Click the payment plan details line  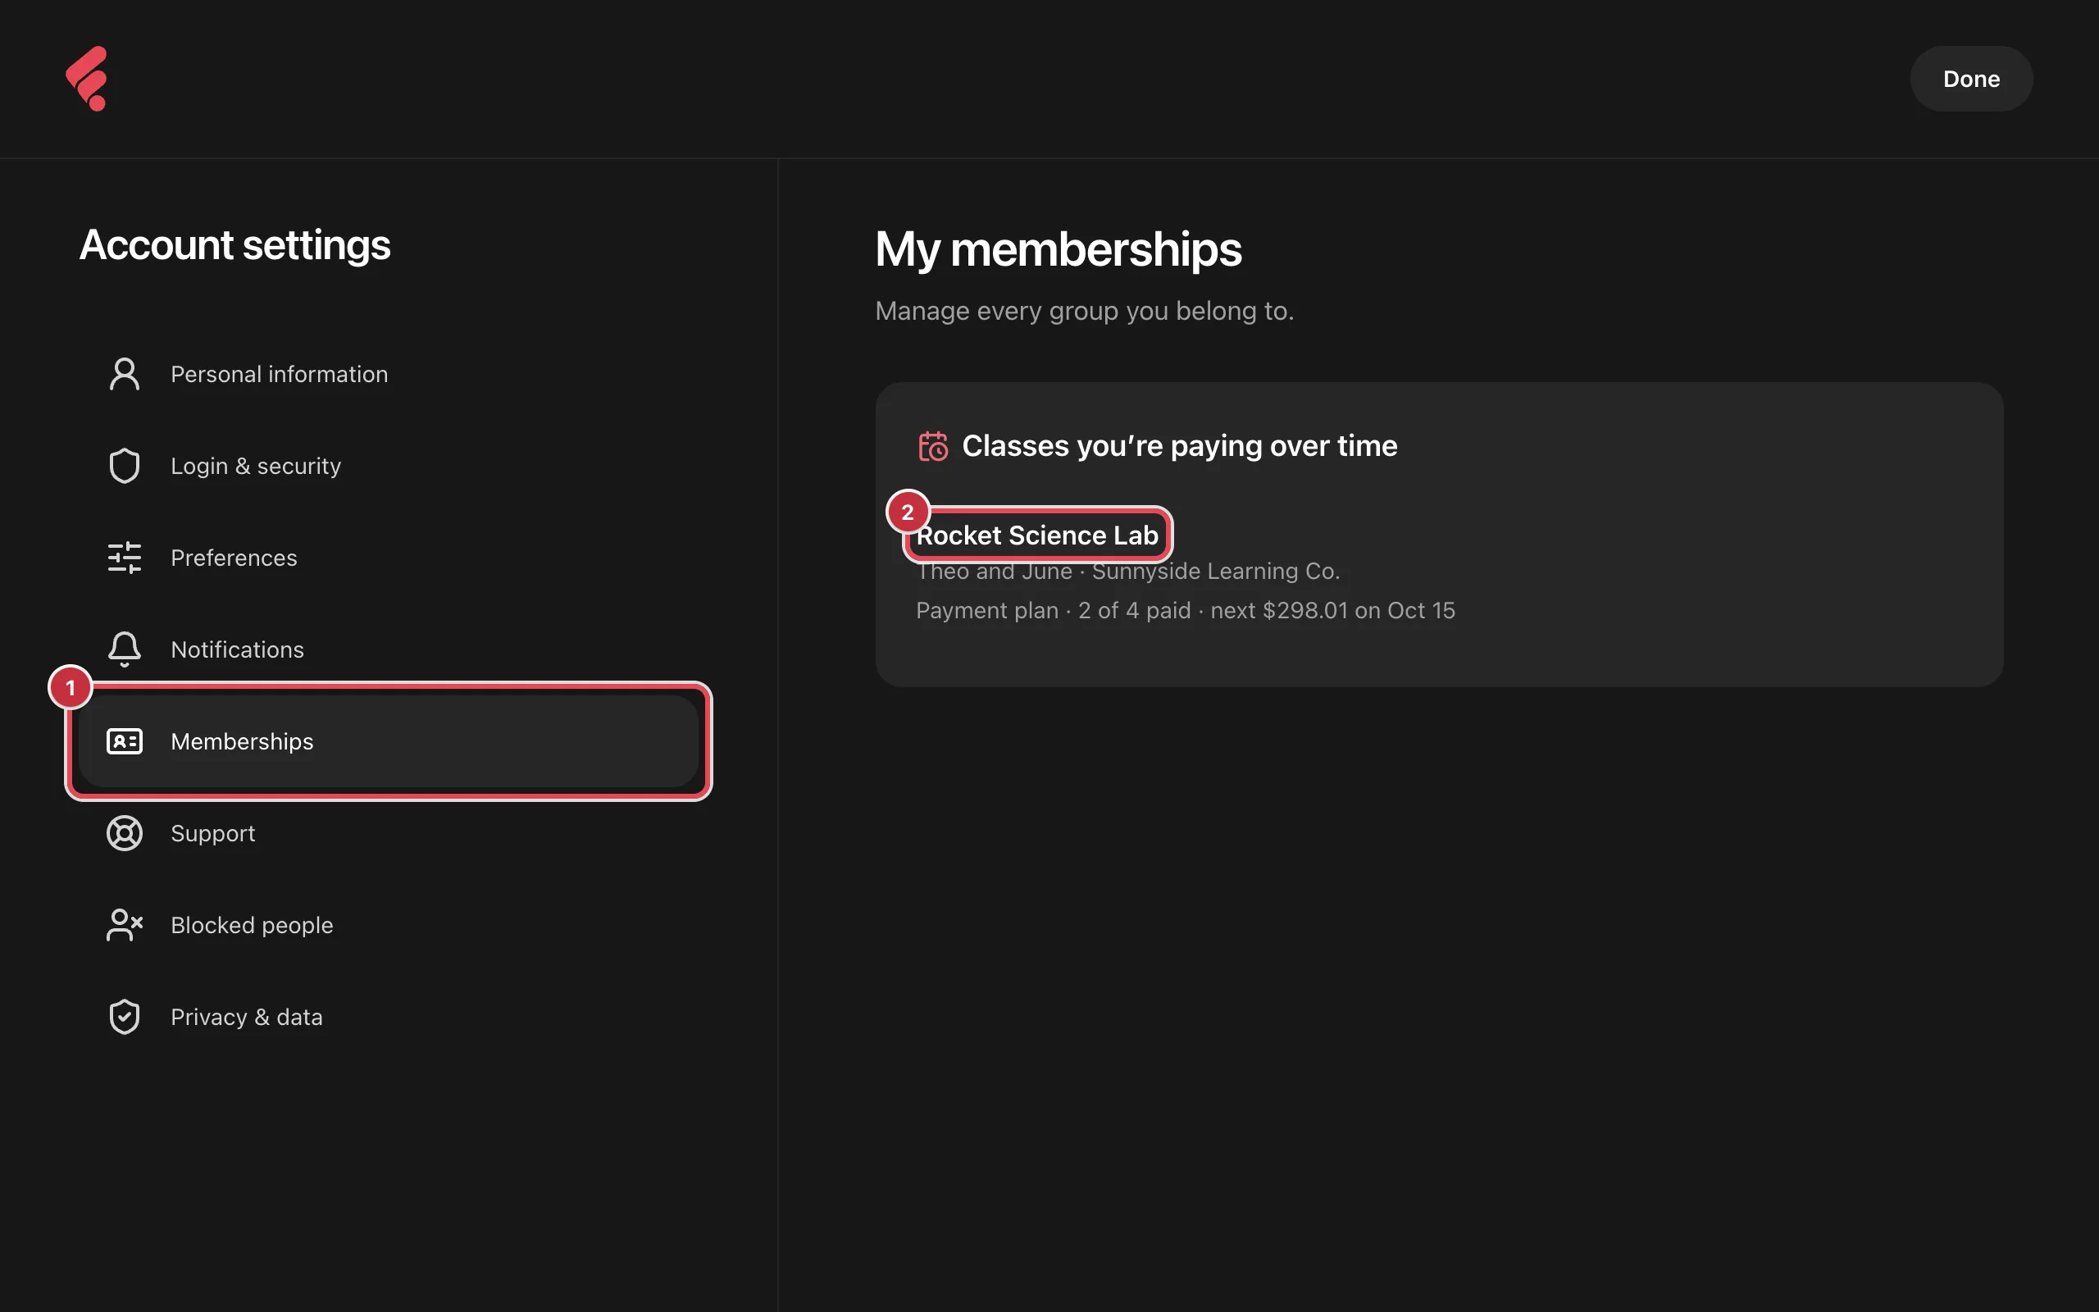[x=1185, y=611]
